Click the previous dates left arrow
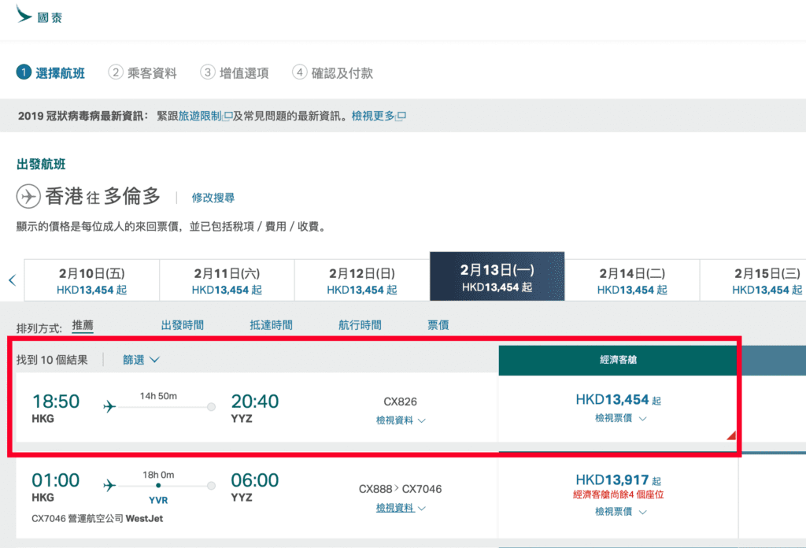Viewport: 806px width, 548px height. 12,280
